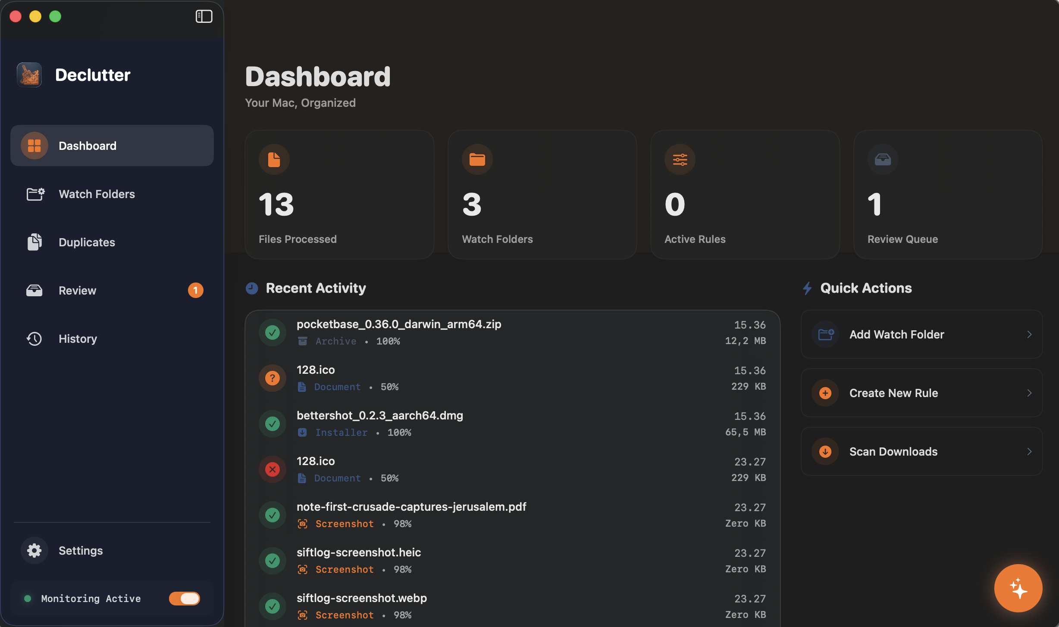The image size is (1059, 627).
Task: Select the Watch Folders folder icon
Action: 34,194
